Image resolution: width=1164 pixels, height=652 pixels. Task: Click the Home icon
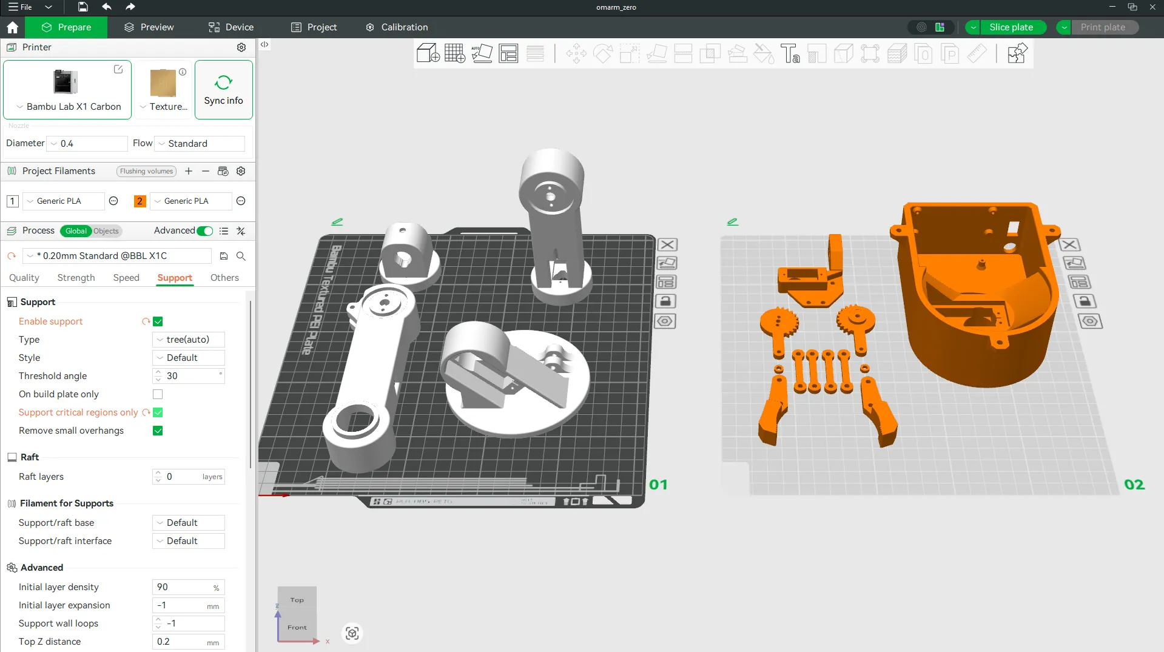pyautogui.click(x=12, y=27)
